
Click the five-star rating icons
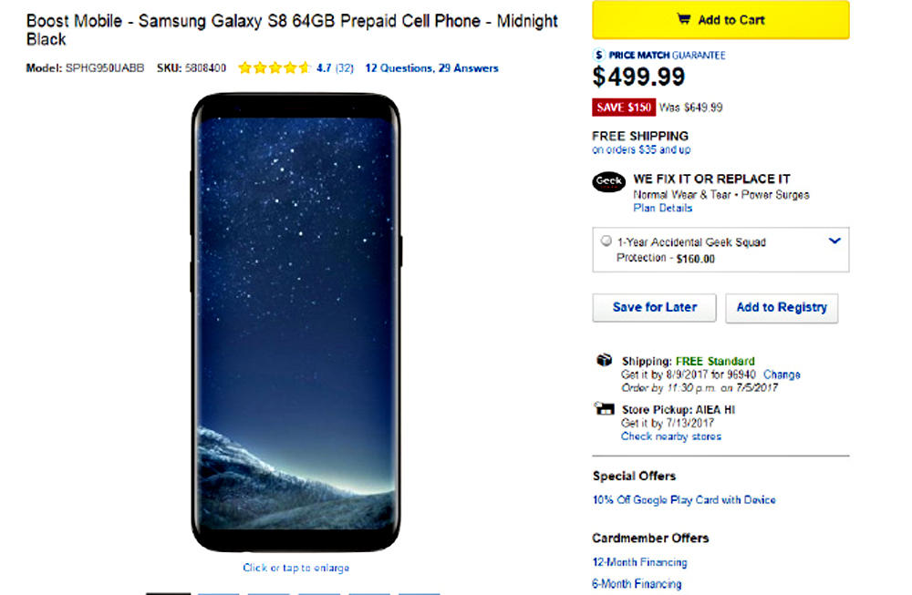274,68
